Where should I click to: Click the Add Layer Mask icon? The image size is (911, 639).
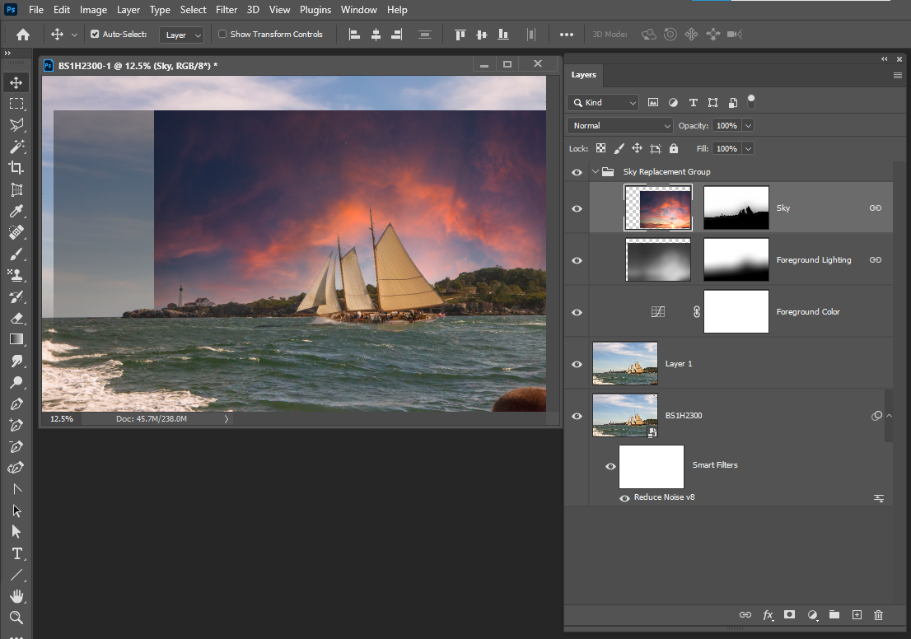[x=789, y=615]
